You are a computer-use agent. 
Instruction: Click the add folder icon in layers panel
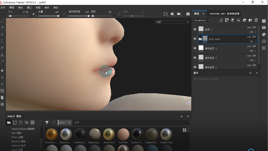point(250,20)
